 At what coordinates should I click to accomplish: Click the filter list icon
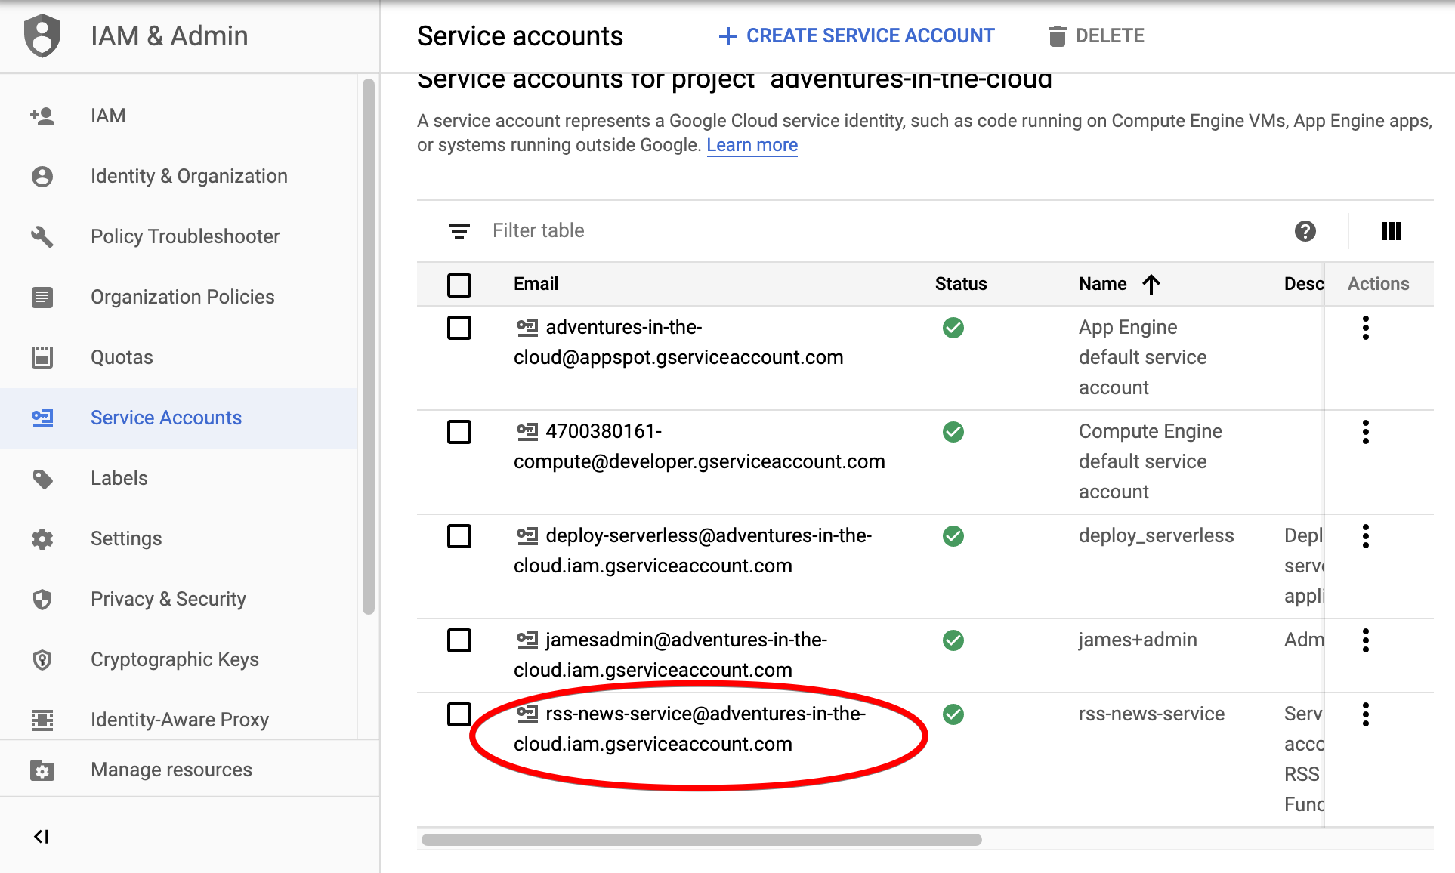point(459,231)
